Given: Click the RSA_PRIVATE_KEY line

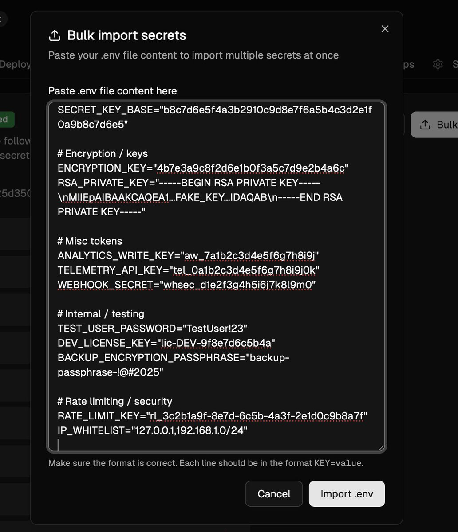Looking at the screenshot, I should 200,197.
